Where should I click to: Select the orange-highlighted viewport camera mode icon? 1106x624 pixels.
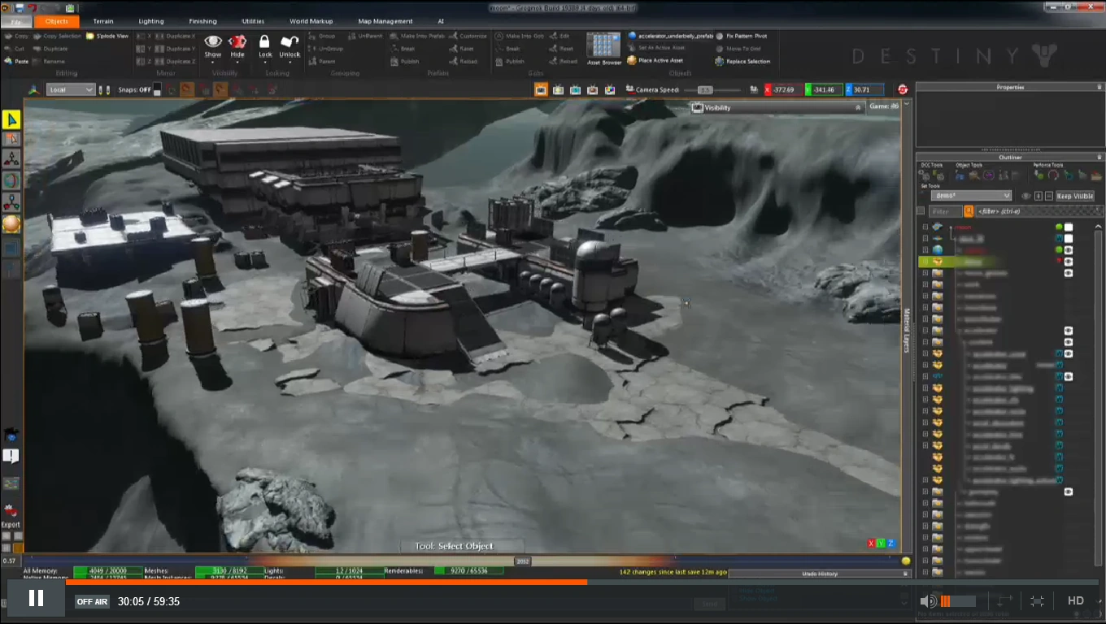click(x=541, y=89)
